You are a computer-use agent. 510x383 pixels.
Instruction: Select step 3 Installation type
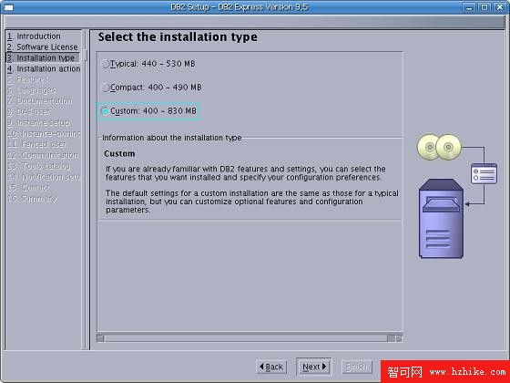click(x=42, y=58)
